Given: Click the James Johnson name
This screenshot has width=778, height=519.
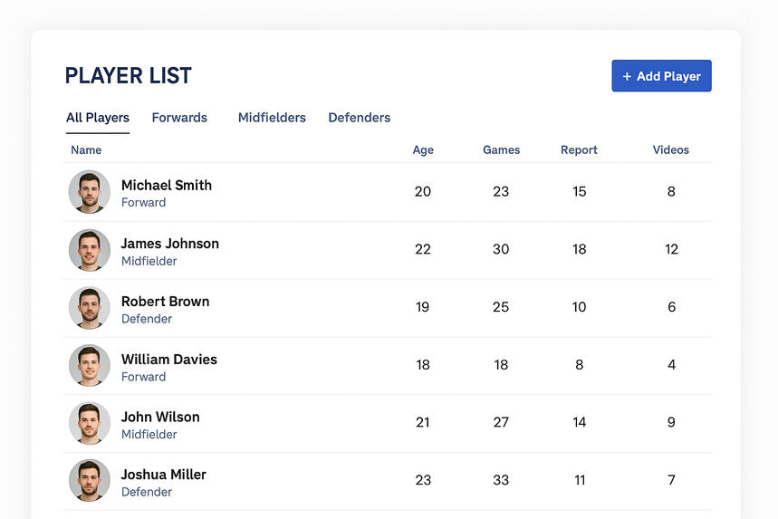Looking at the screenshot, I should pos(170,243).
